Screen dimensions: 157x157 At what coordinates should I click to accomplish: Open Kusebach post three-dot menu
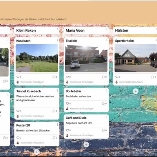pyautogui.click(x=57, y=40)
